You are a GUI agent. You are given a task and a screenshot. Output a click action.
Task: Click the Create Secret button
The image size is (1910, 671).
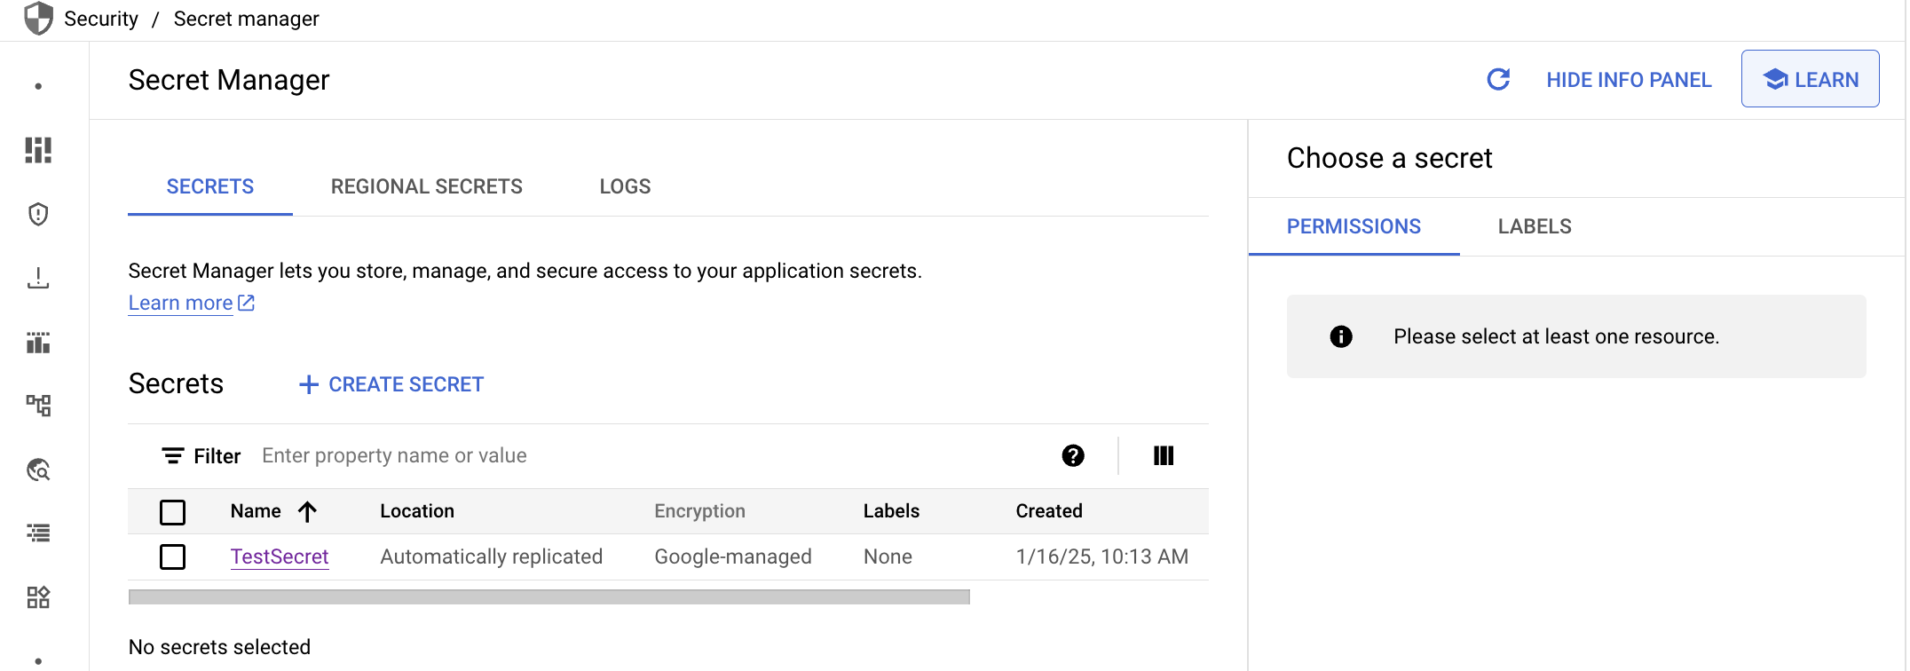click(x=391, y=384)
